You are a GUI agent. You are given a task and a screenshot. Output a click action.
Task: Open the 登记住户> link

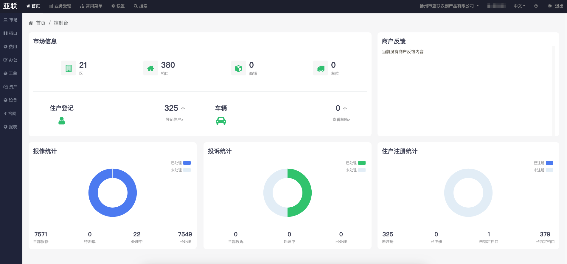coord(175,119)
